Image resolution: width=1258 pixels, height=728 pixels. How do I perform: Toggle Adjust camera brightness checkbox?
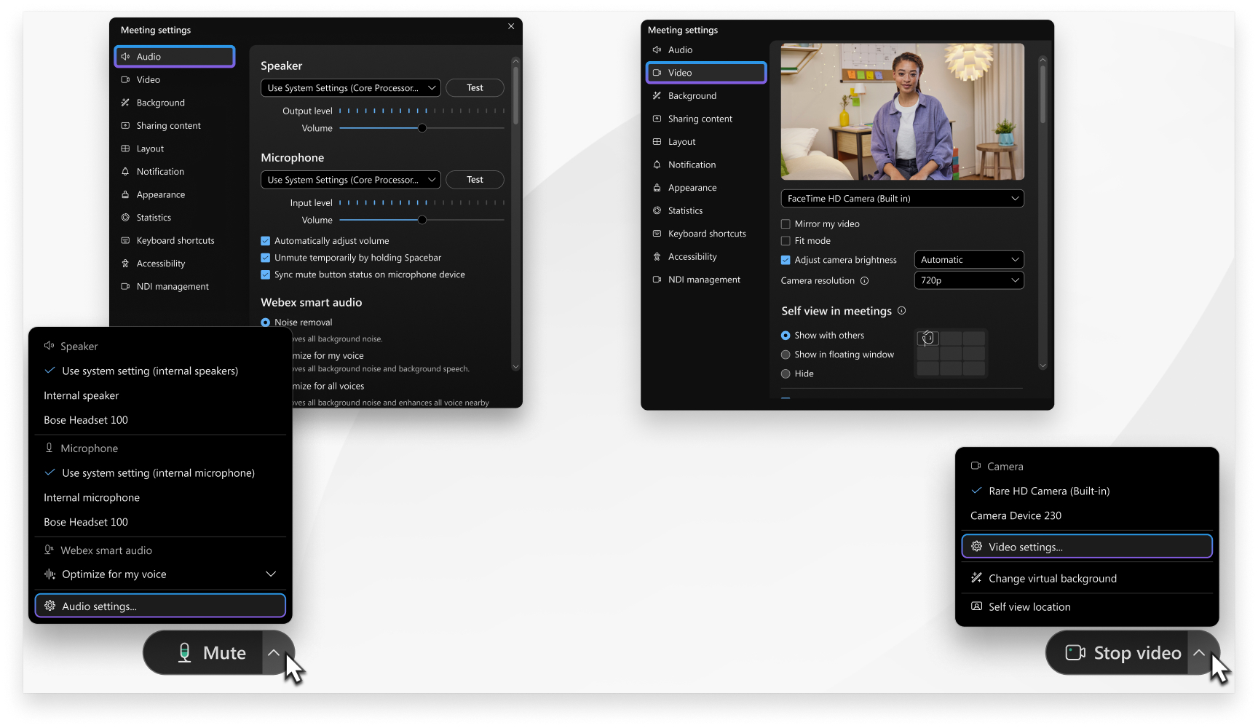[786, 260]
